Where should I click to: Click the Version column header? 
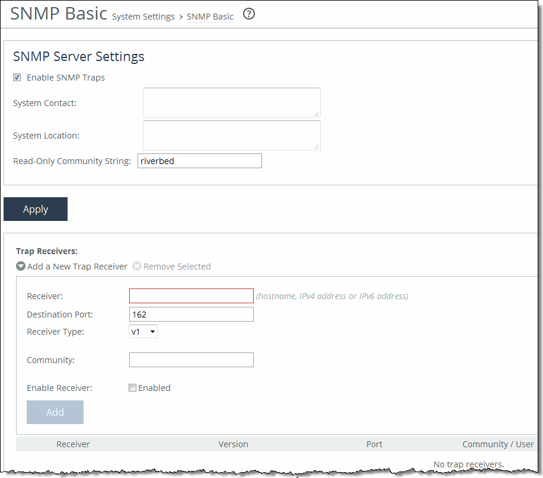[233, 444]
